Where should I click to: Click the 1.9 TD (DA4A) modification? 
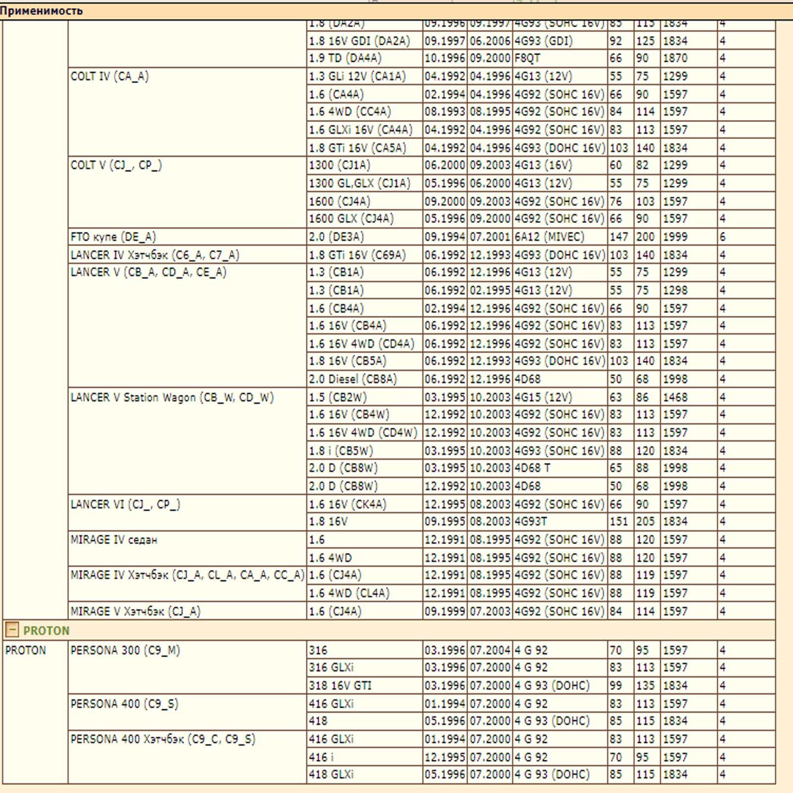[x=365, y=58]
